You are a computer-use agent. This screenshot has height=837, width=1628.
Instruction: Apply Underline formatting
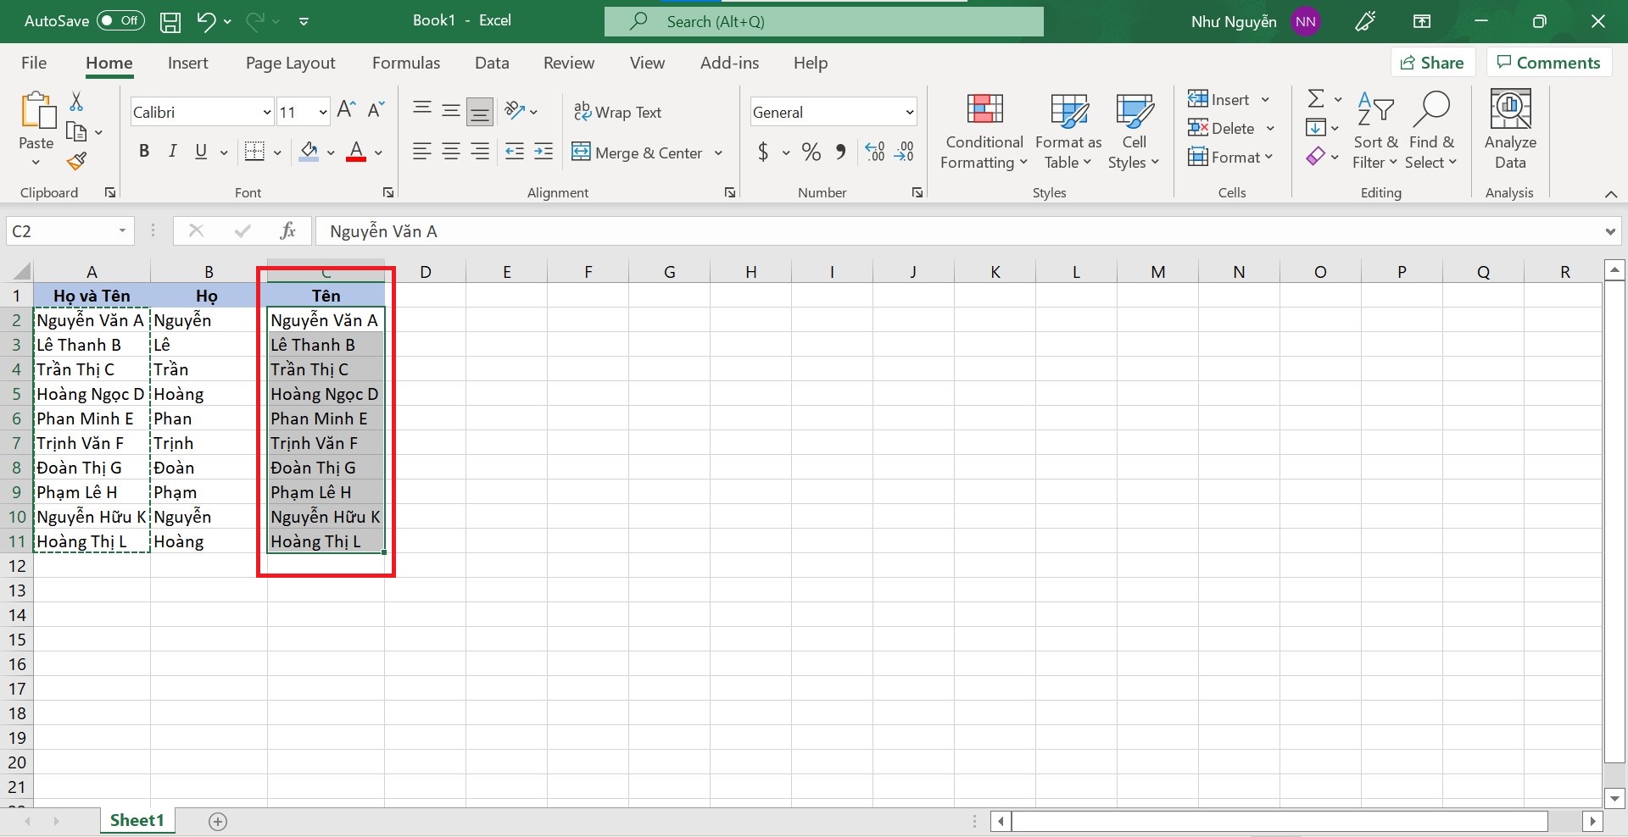pyautogui.click(x=201, y=152)
